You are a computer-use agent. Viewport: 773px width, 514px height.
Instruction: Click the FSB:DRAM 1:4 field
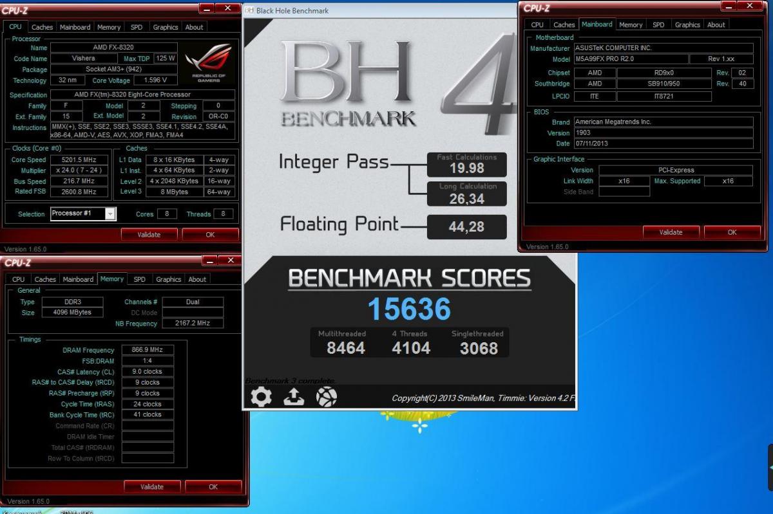click(x=148, y=361)
